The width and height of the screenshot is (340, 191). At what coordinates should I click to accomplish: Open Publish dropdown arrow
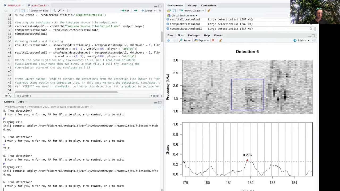[308, 40]
